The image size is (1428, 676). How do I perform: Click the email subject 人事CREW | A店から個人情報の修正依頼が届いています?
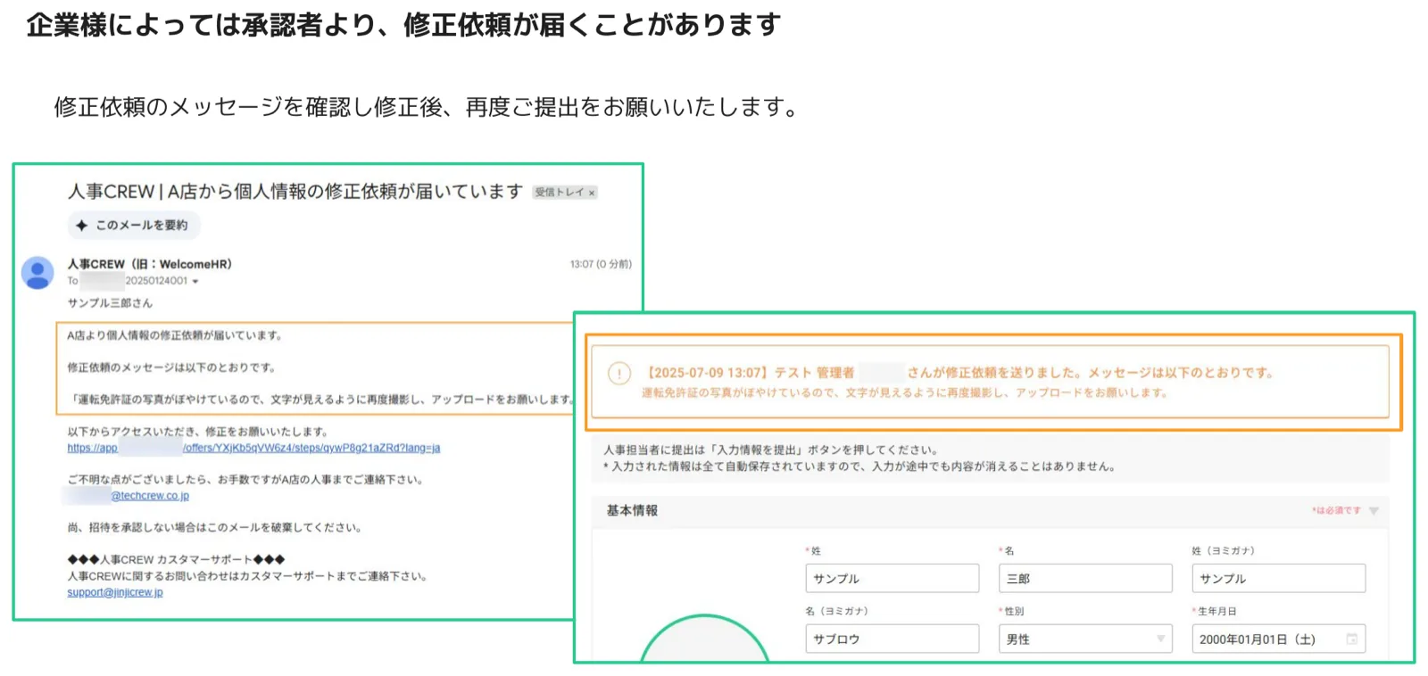tap(295, 192)
